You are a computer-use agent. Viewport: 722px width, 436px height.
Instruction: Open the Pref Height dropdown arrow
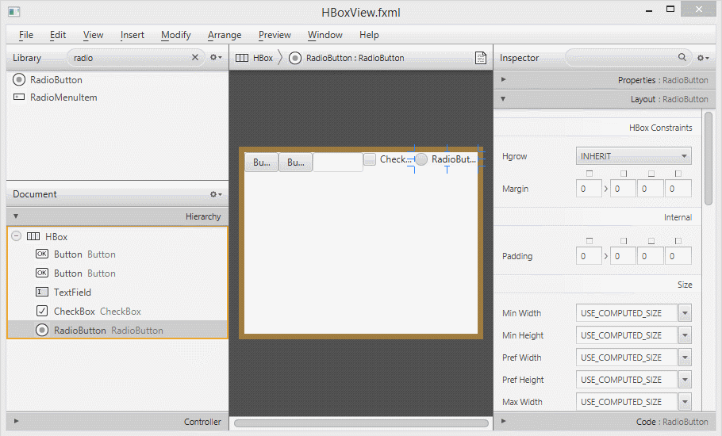pos(685,380)
